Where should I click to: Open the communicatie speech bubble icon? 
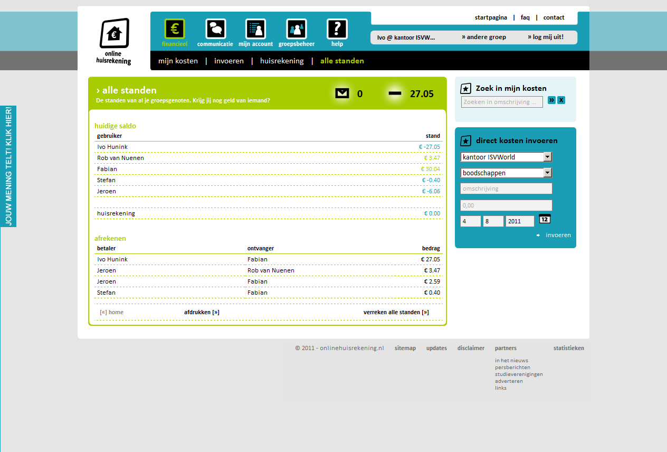215,29
